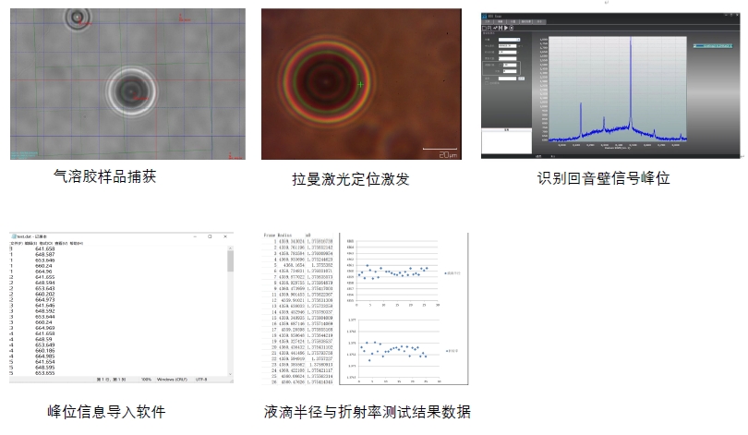The width and height of the screenshot is (748, 435).
Task: Click the spectrometer app logo icon
Action: pyautogui.click(x=486, y=16)
